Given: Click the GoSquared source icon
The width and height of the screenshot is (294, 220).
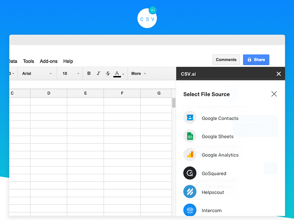Looking at the screenshot, I should click(x=190, y=173).
